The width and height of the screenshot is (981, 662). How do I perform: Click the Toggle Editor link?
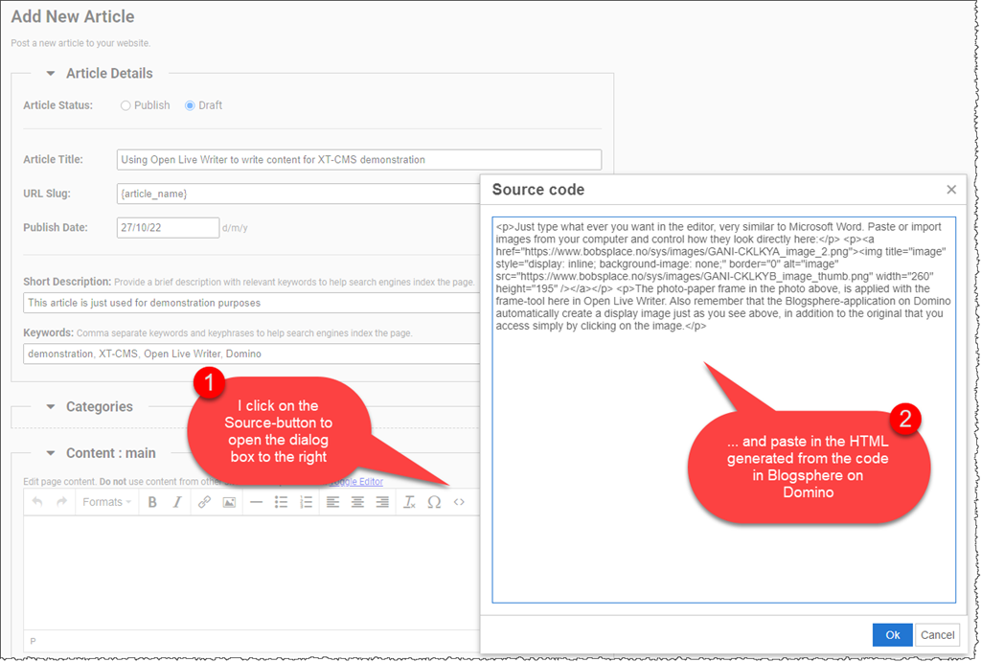pyautogui.click(x=356, y=481)
